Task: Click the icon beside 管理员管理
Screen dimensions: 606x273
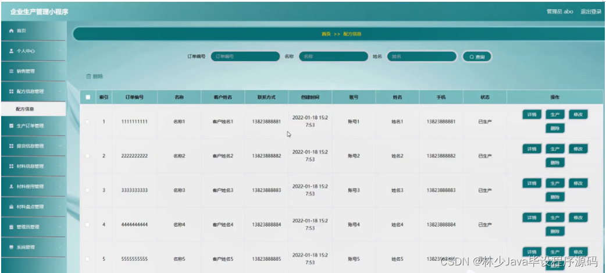Action: click(11, 227)
